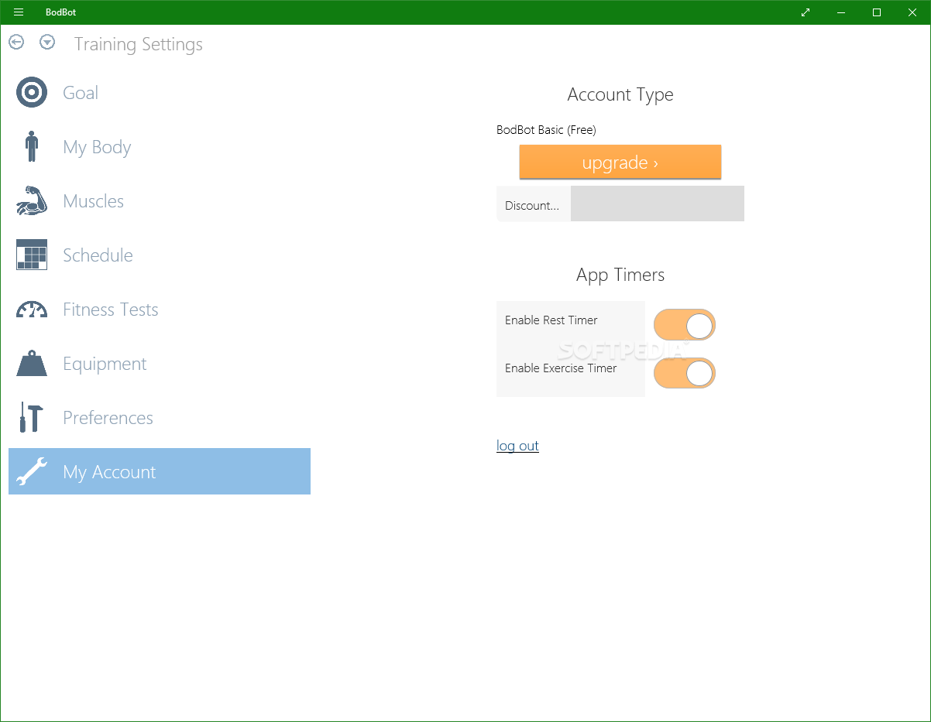Close the BodBot window

pyautogui.click(x=912, y=12)
